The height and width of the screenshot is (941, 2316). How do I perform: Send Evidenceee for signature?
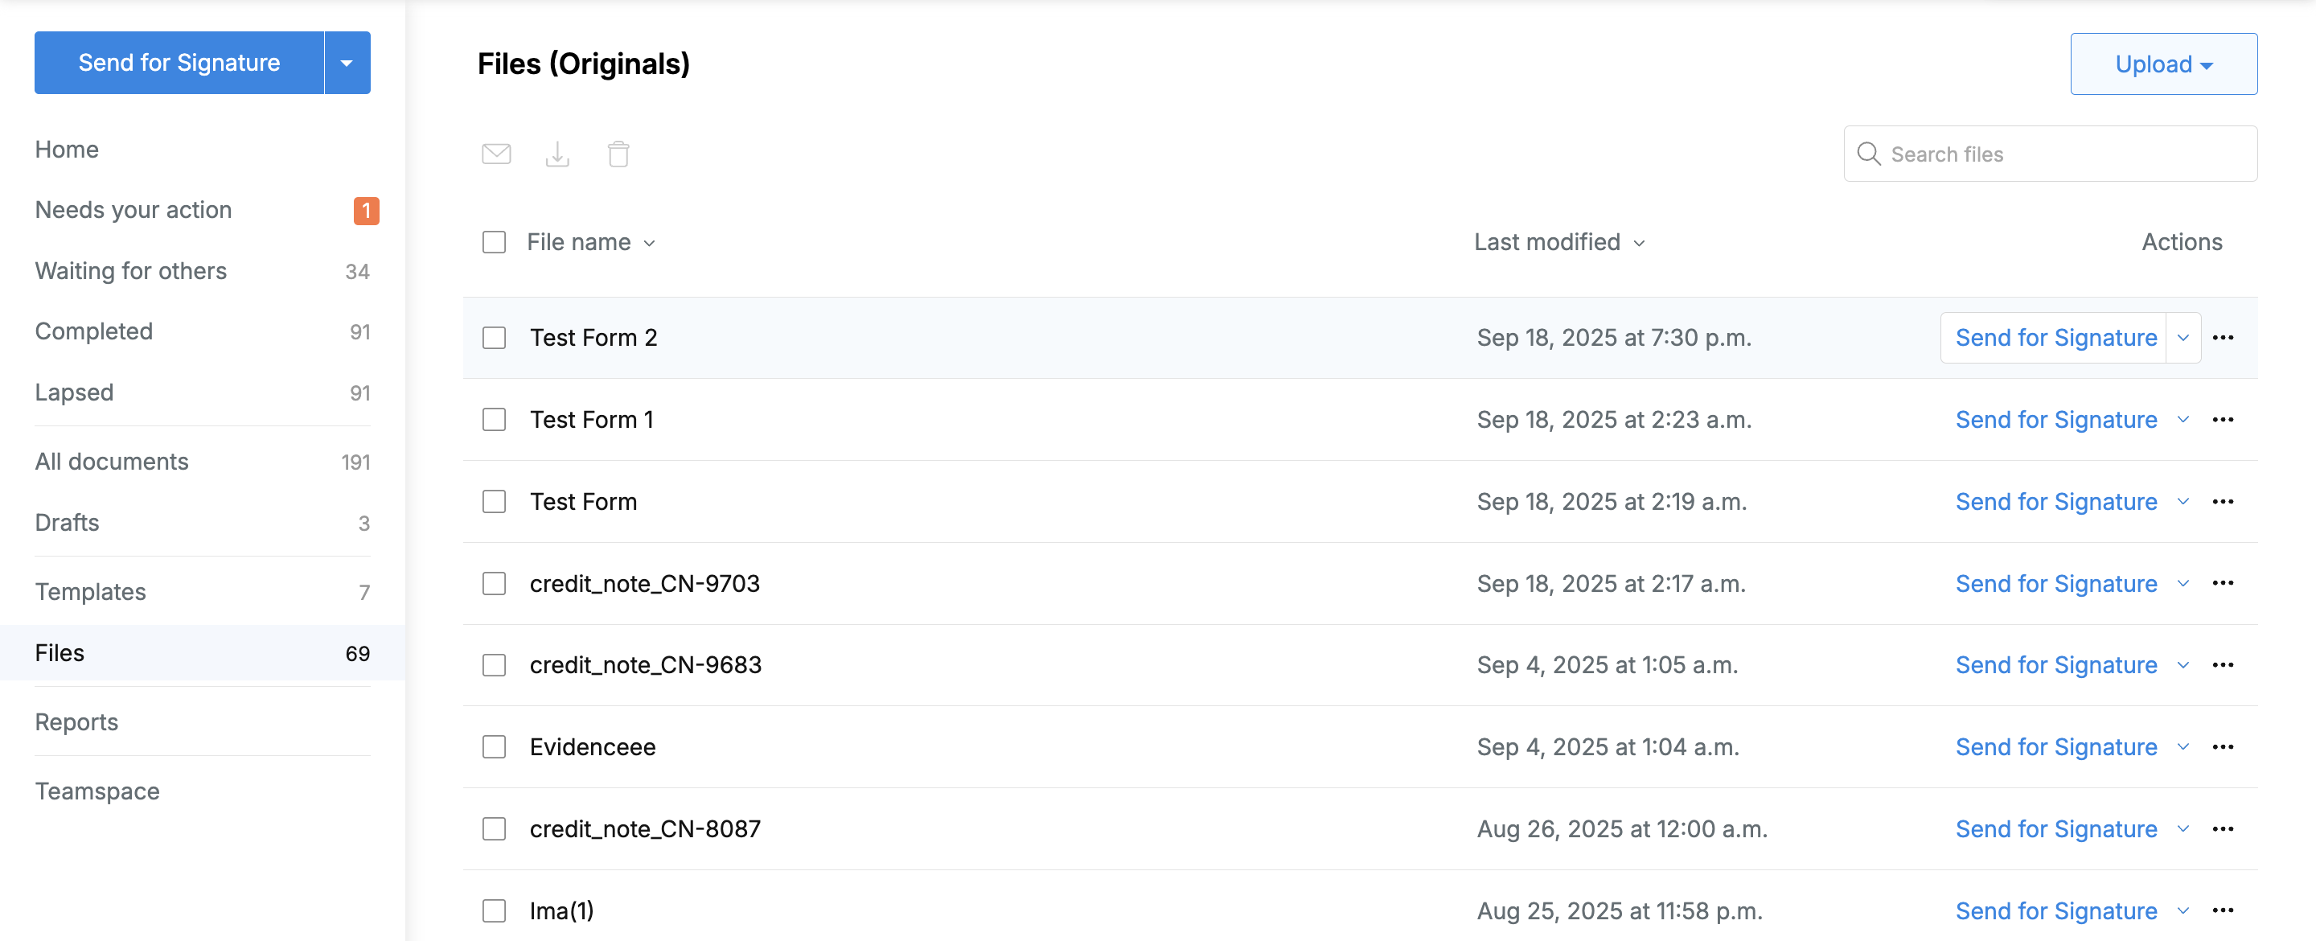(x=2055, y=746)
